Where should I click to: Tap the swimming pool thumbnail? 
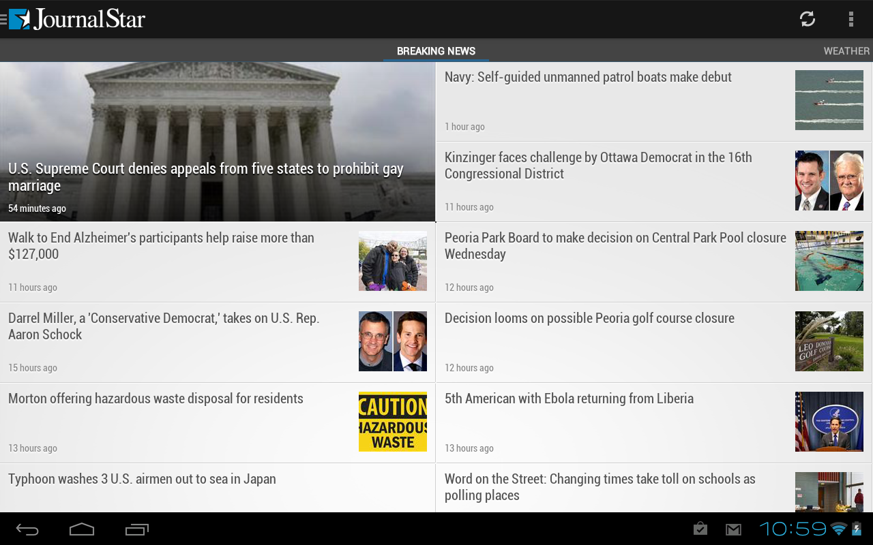[x=829, y=261]
